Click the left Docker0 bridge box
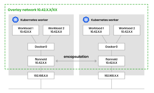Image resolution: width=154 pixels, height=93 pixels. pyautogui.click(x=41, y=47)
